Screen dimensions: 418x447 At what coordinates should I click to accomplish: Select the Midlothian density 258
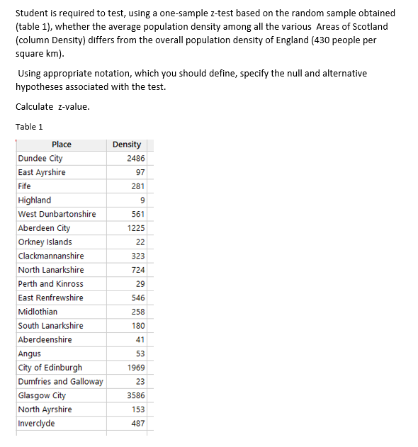(x=138, y=312)
